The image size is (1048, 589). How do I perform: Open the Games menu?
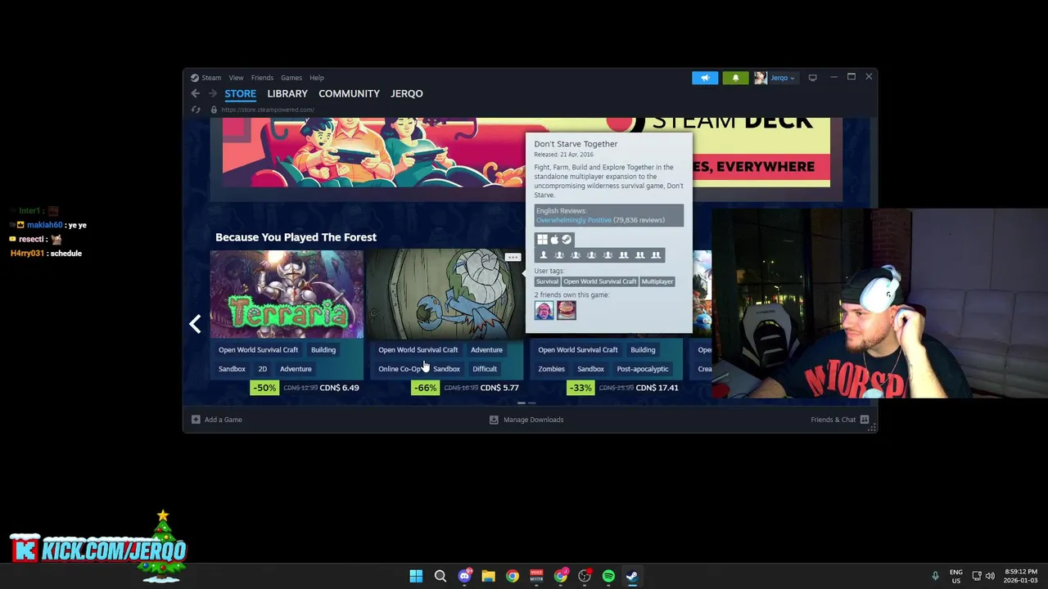(291, 78)
